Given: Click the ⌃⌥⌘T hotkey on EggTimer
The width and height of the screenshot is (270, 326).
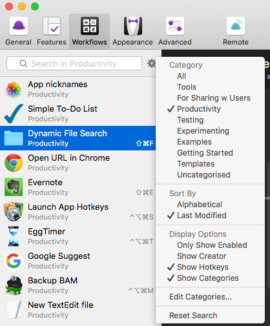Looking at the screenshot, I should [x=141, y=241].
